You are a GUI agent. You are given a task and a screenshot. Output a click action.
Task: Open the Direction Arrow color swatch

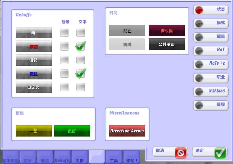pos(127,131)
